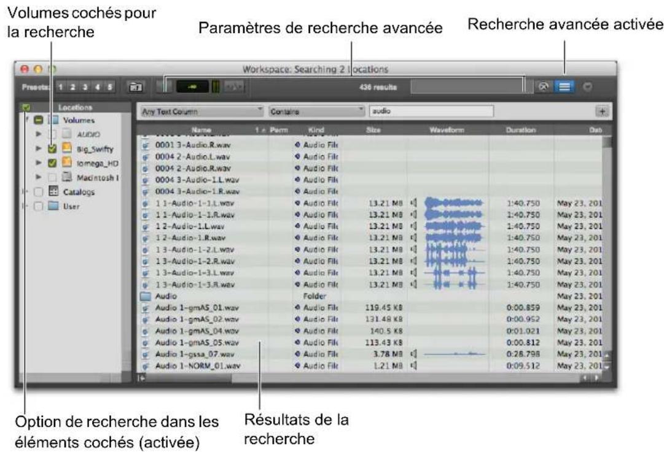Expand the Big_Swifty volume
Viewport: 664px width, 452px height.
coord(39,148)
